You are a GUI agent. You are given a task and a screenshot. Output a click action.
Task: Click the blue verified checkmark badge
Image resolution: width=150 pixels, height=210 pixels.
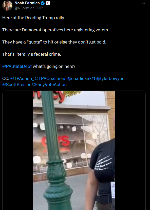(x=43, y=3)
